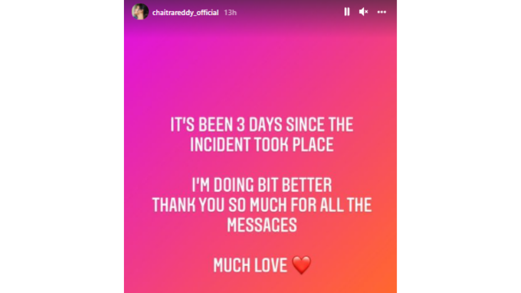Screen dimensions: 521x293
Task: Open the chaitrareddy_official username link
Action: 185,13
